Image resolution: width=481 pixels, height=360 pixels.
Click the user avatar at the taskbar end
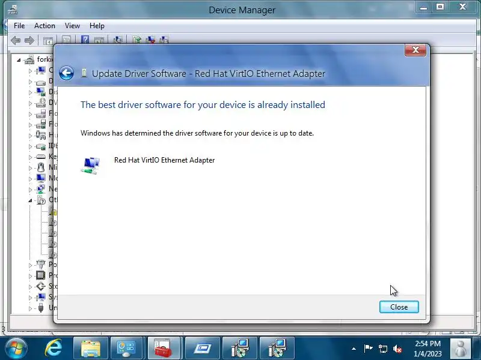tap(461, 349)
